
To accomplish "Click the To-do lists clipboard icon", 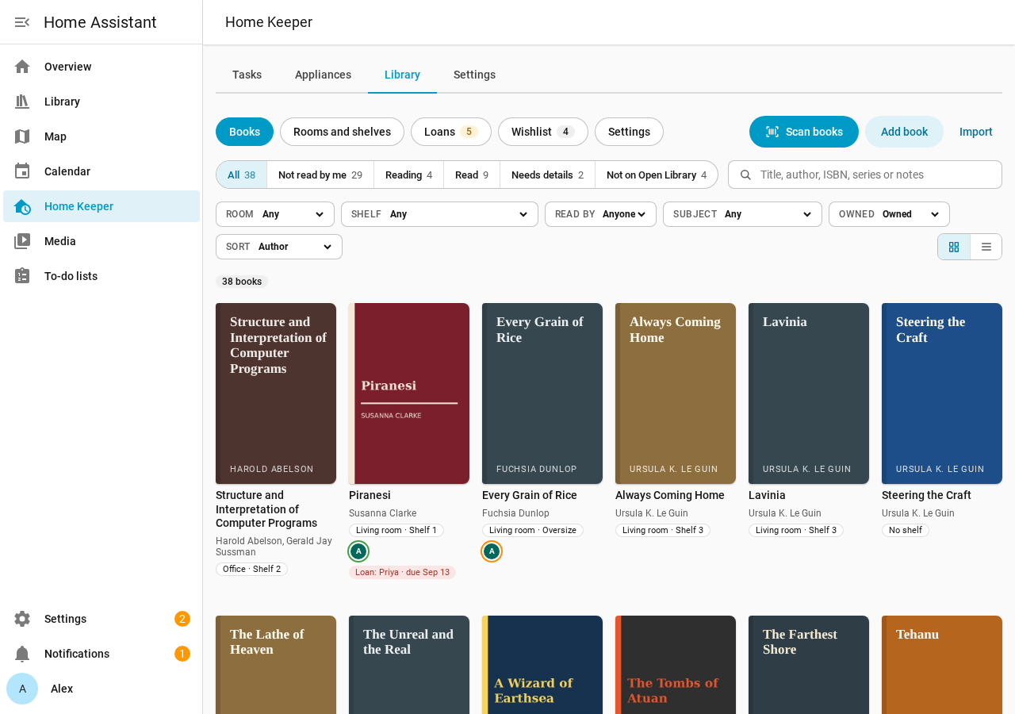I will tap(22, 276).
